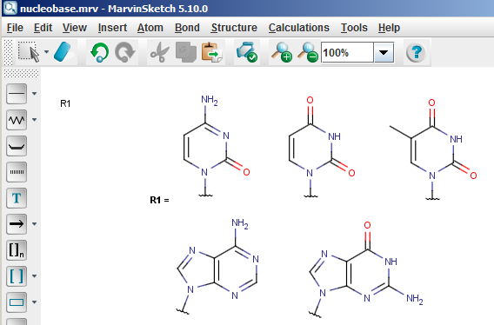The height and width of the screenshot is (325, 494).
Task: Click the Clean/check structure icon
Action: pyautogui.click(x=247, y=52)
